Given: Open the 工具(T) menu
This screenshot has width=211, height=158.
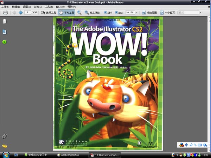Looking at the screenshot, I should pyautogui.click(x=49, y=7).
